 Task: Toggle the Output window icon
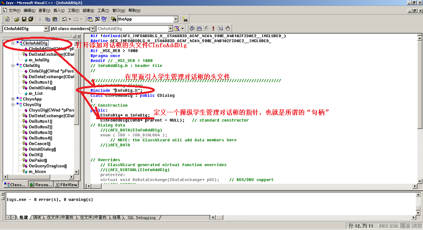click(x=97, y=19)
